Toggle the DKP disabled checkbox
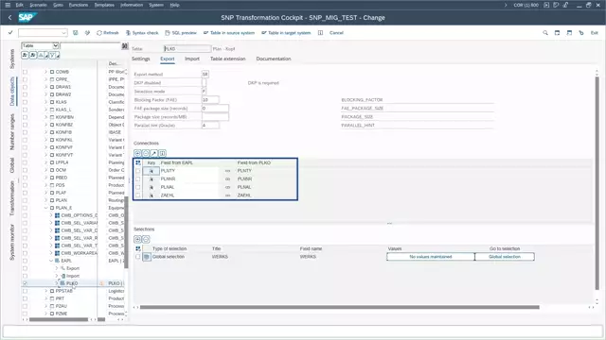This screenshot has width=606, height=340. (205, 83)
